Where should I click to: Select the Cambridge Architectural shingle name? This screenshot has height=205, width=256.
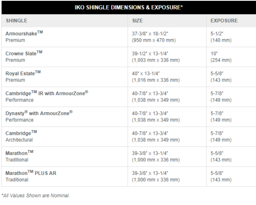21,133
